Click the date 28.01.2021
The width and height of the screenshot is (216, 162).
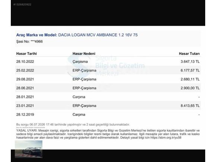25,97
